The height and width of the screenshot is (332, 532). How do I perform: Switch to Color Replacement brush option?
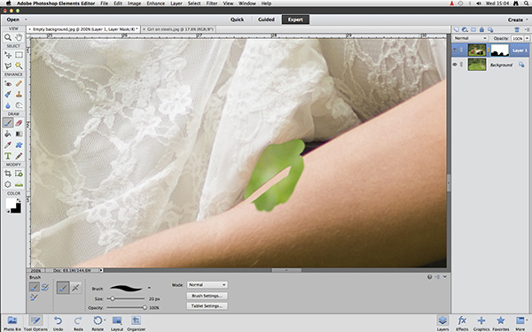pyautogui.click(x=34, y=297)
